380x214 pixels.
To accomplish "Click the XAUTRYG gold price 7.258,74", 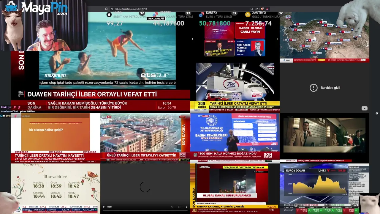I will pos(259,23).
